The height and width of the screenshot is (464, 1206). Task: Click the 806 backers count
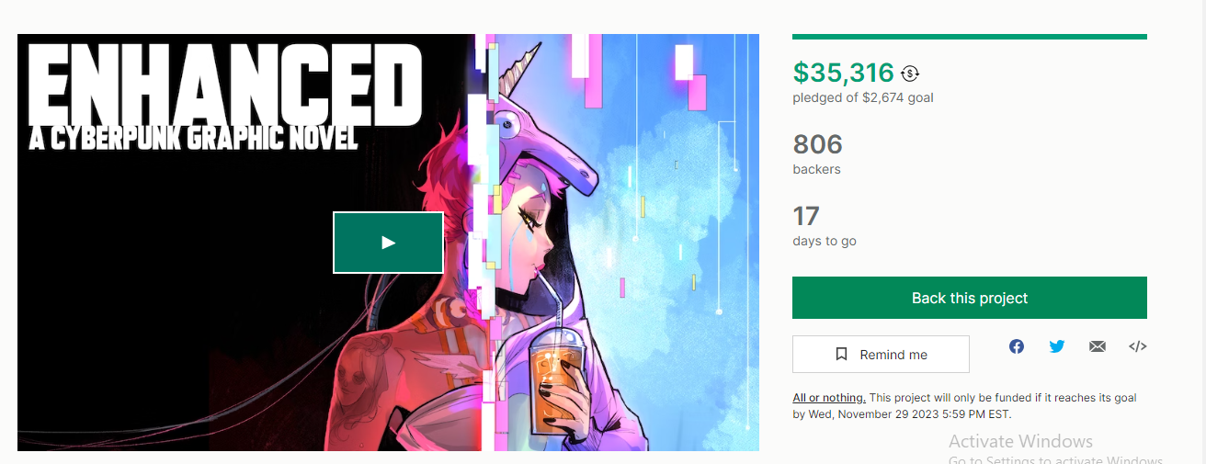818,144
